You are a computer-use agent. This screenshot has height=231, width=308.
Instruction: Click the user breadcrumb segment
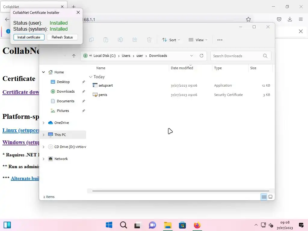point(140,56)
